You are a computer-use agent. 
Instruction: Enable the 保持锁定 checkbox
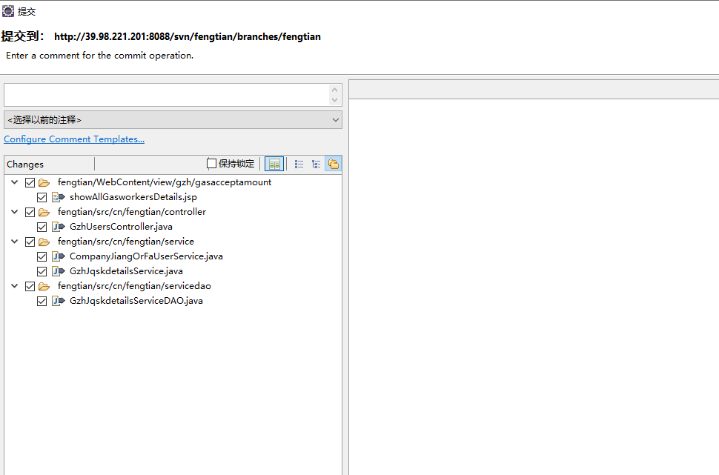point(212,164)
